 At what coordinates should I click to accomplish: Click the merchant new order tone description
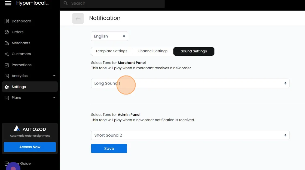pos(141,68)
